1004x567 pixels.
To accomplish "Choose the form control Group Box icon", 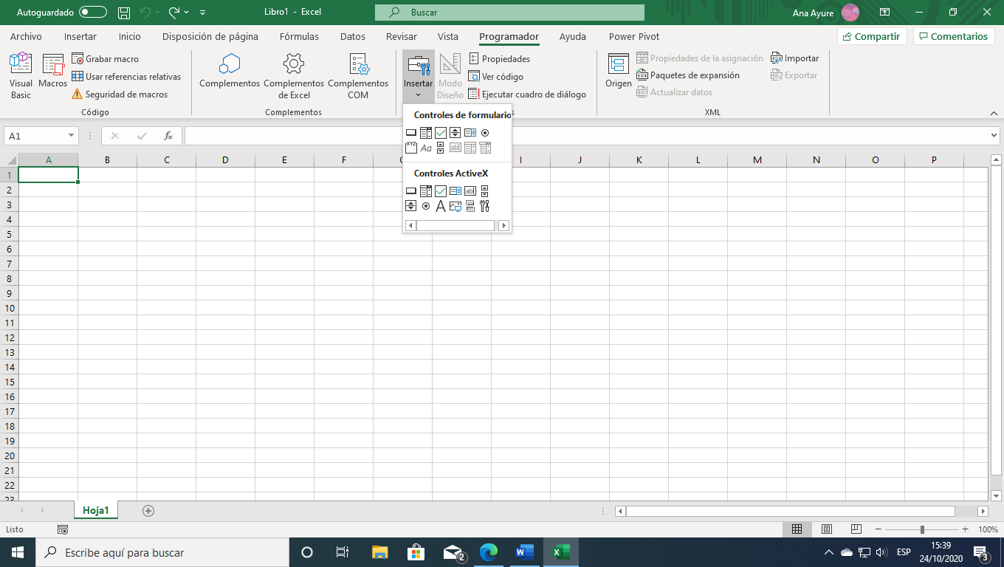I will click(411, 148).
